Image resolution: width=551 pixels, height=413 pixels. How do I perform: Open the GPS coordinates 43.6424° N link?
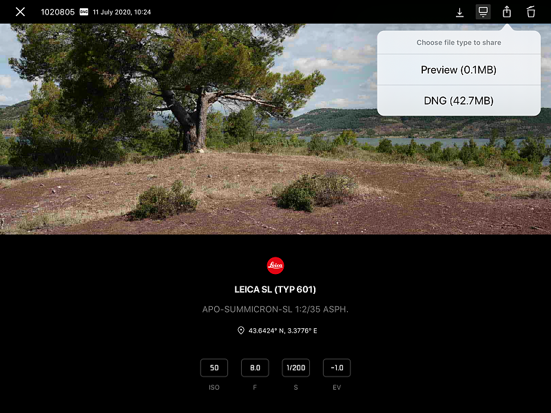pyautogui.click(x=282, y=330)
